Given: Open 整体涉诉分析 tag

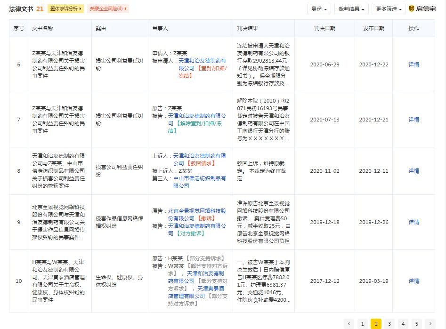Looking at the screenshot, I should [x=65, y=9].
